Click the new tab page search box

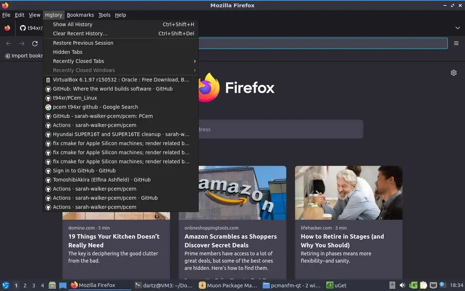280,129
